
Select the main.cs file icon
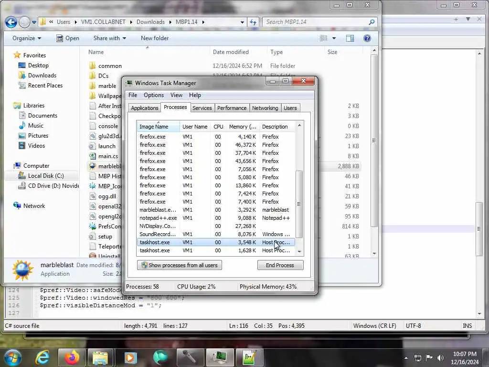coord(92,156)
